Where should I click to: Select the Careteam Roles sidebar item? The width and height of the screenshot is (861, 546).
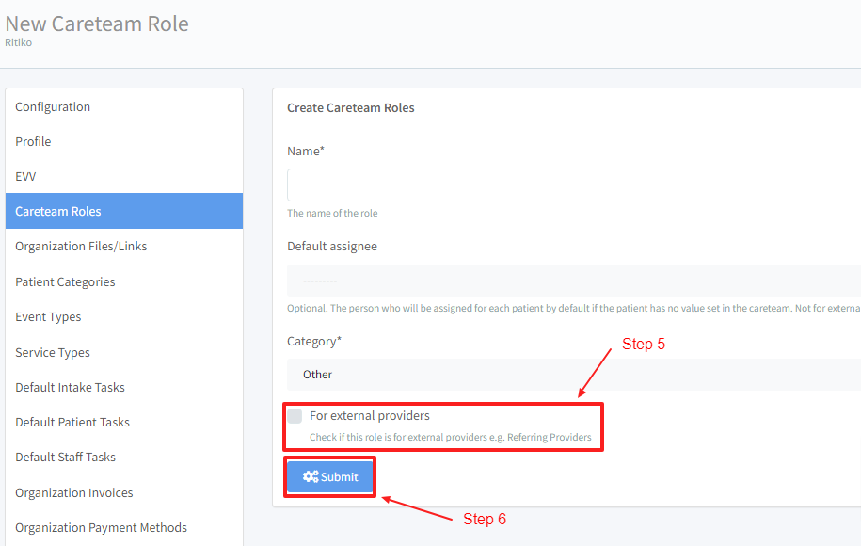(x=58, y=211)
